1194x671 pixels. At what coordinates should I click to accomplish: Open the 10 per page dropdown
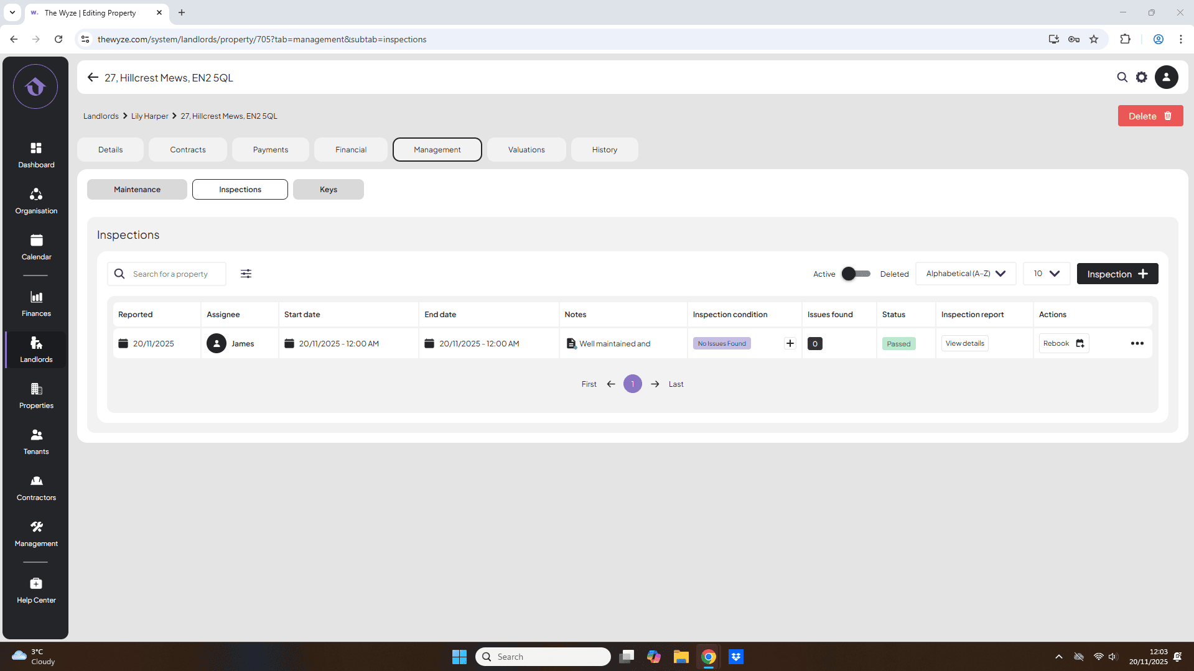1046,274
